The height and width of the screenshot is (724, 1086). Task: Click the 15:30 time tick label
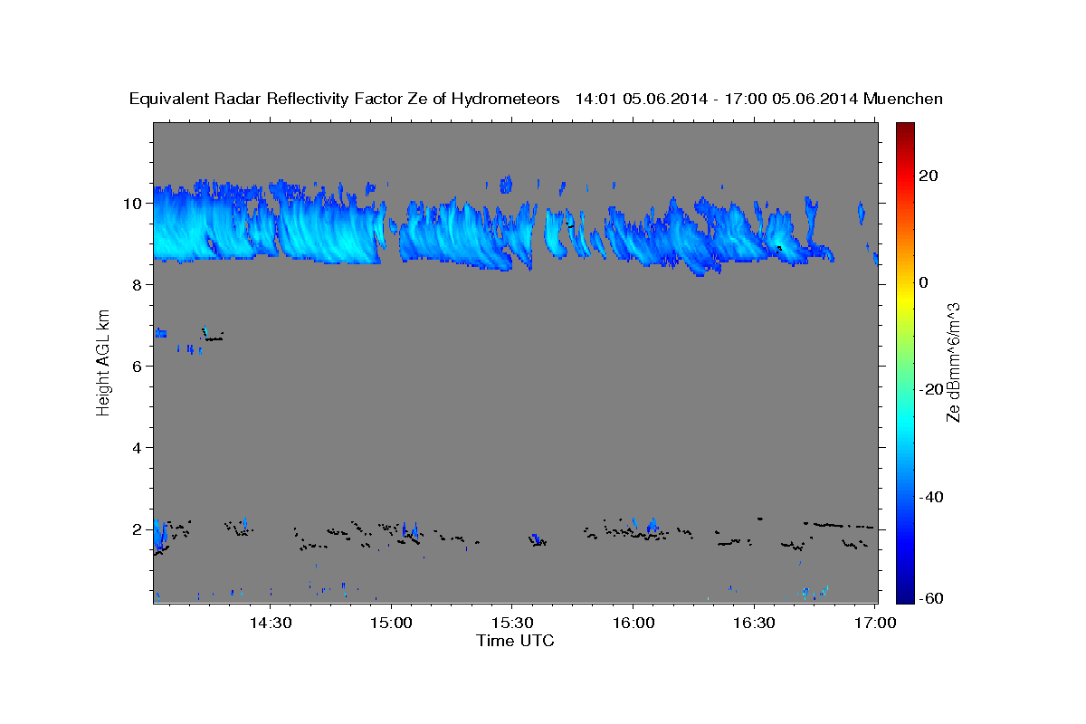point(511,623)
